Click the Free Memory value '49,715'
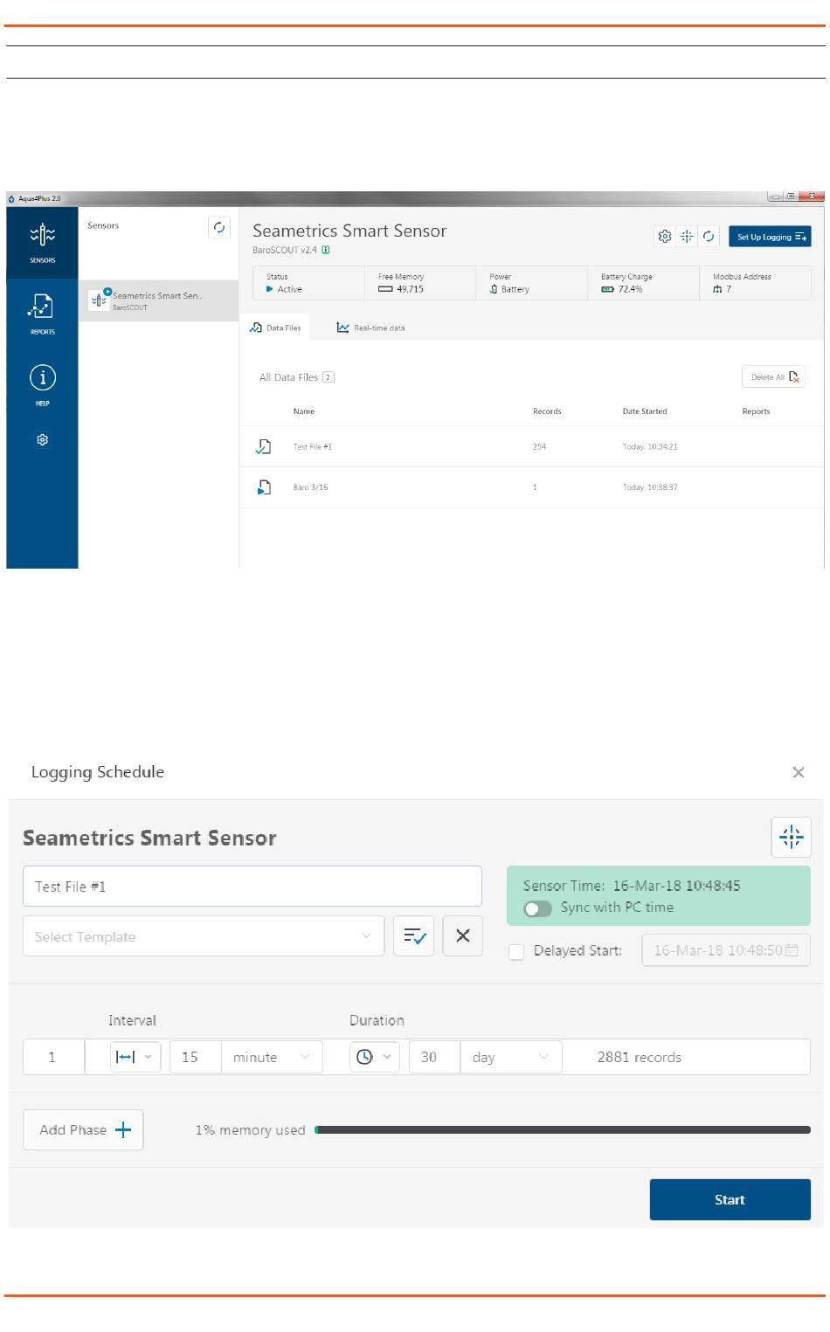830x1332 pixels. pos(410,289)
